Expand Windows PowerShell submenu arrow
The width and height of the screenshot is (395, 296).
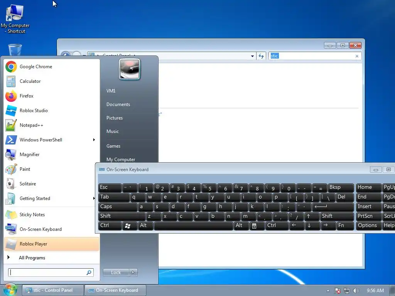coord(94,140)
